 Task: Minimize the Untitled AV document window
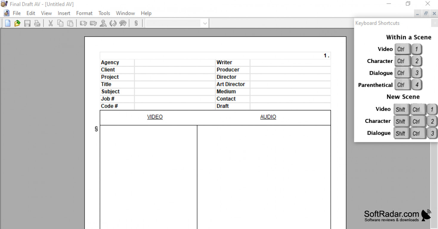pyautogui.click(x=417, y=13)
